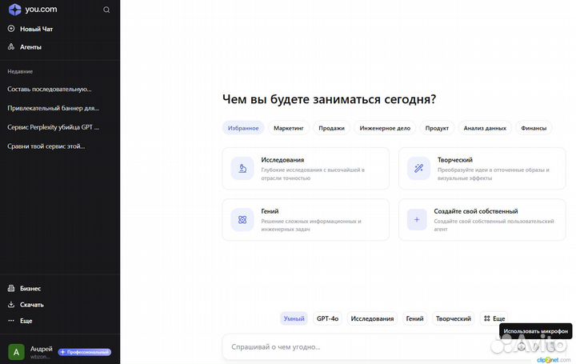
Task: Open the Исследования agent card
Action: [306, 169]
